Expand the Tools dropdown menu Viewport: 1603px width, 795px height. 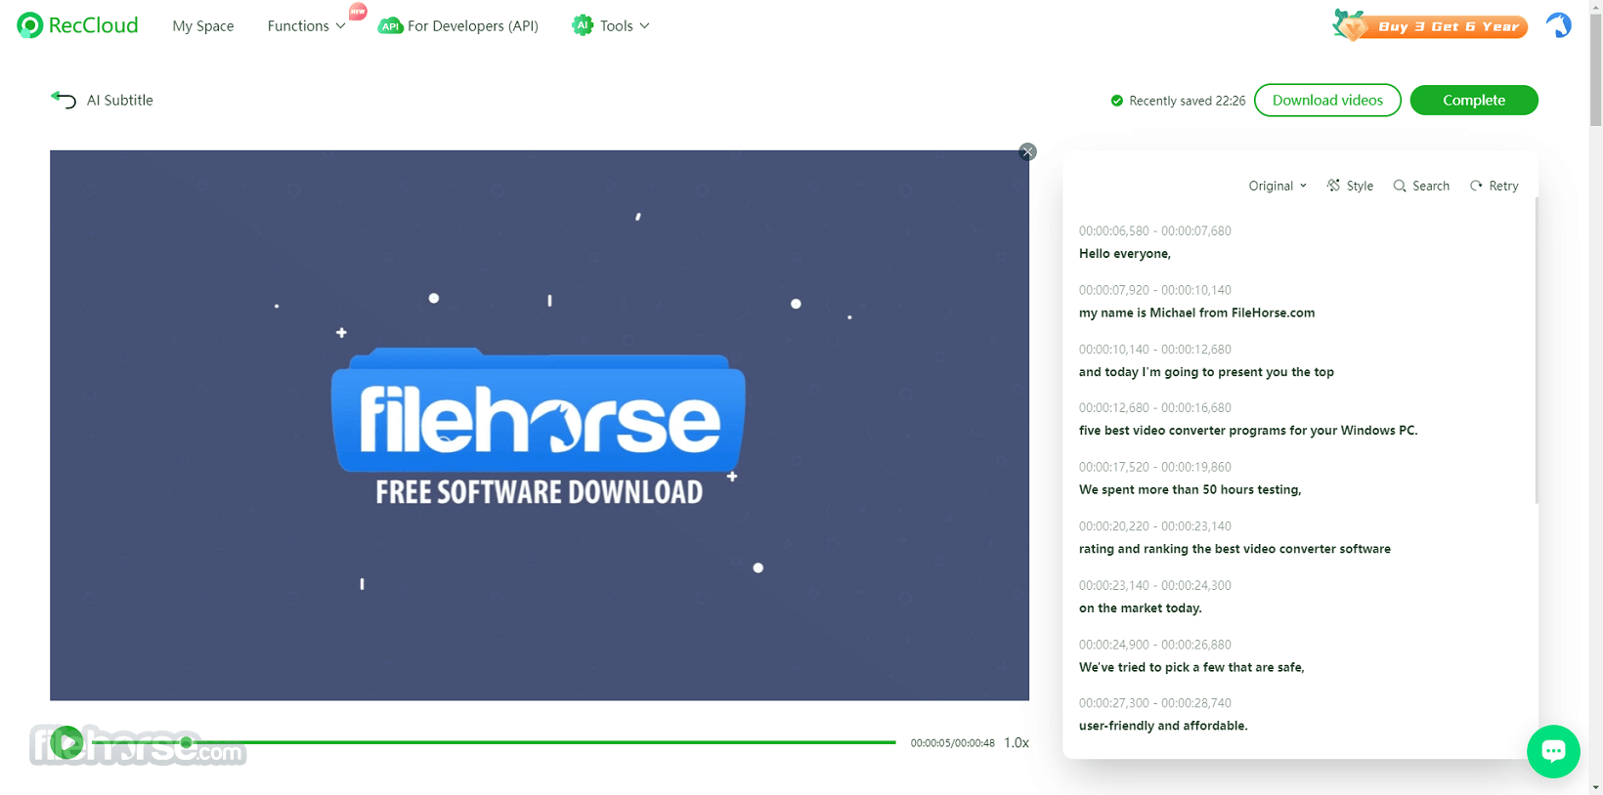click(625, 26)
